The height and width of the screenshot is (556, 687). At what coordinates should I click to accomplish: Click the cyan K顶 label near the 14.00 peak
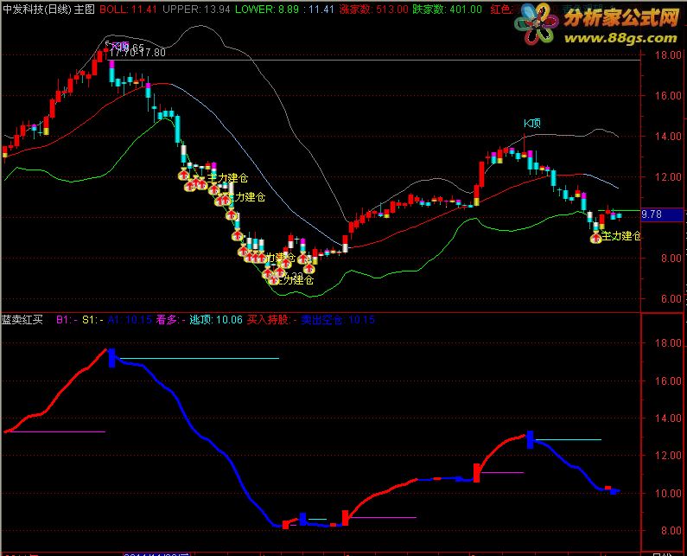pos(532,123)
